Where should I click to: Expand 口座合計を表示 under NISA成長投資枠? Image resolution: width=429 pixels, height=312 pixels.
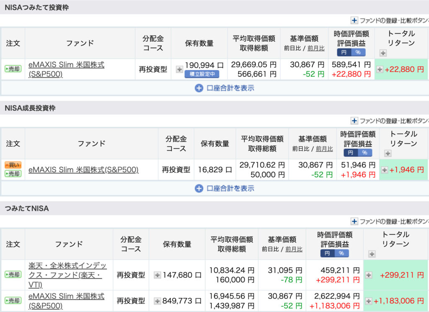click(225, 188)
